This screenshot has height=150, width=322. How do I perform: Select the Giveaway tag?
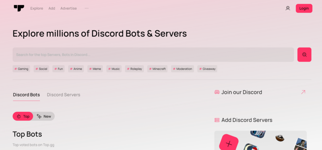pos(207,69)
